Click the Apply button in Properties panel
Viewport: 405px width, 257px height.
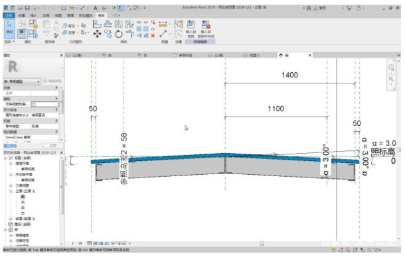(x=53, y=146)
